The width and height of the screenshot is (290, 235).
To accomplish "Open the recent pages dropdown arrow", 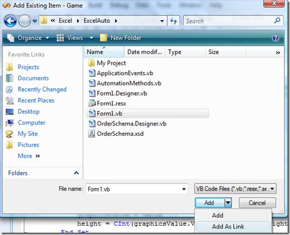I will pyautogui.click(x=35, y=21).
